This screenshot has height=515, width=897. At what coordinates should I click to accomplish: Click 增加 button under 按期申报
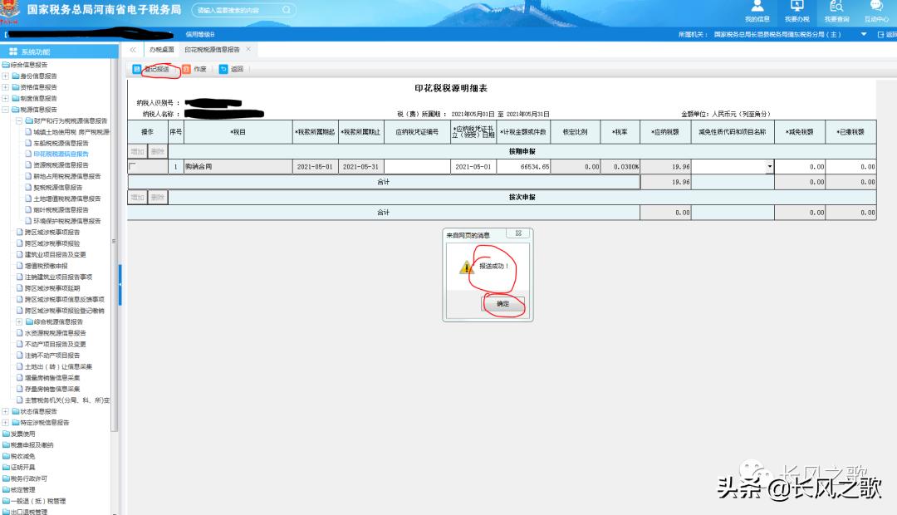pos(137,152)
